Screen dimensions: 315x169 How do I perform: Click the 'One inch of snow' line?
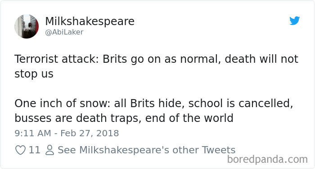[x=154, y=104]
